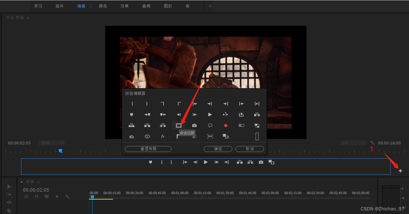
Task: Toggle Safe Margins icon in button editor
Action: pyautogui.click(x=179, y=125)
